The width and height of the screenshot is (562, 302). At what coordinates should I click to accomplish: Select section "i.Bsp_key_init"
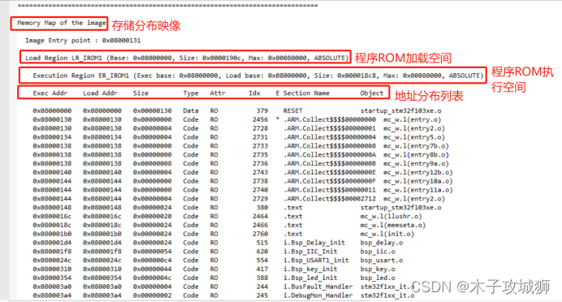(310, 269)
